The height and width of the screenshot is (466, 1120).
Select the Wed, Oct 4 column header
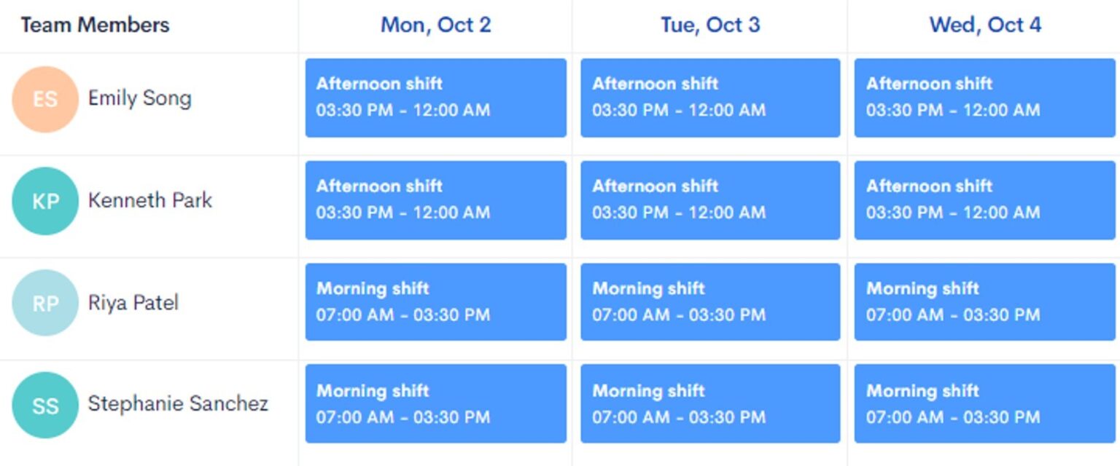click(984, 24)
